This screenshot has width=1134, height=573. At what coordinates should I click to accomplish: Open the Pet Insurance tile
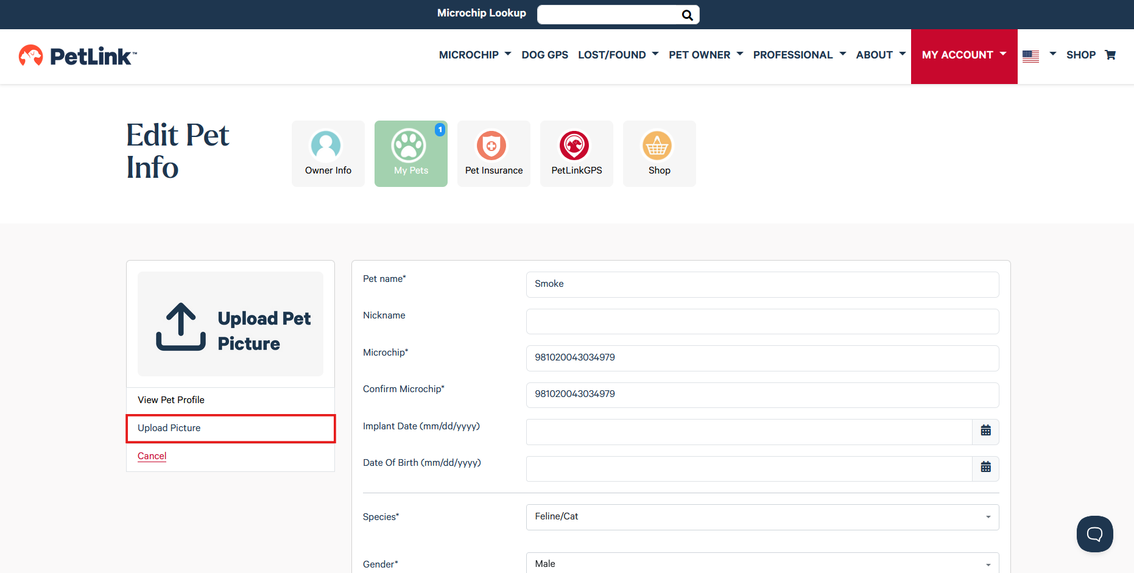[x=494, y=153]
